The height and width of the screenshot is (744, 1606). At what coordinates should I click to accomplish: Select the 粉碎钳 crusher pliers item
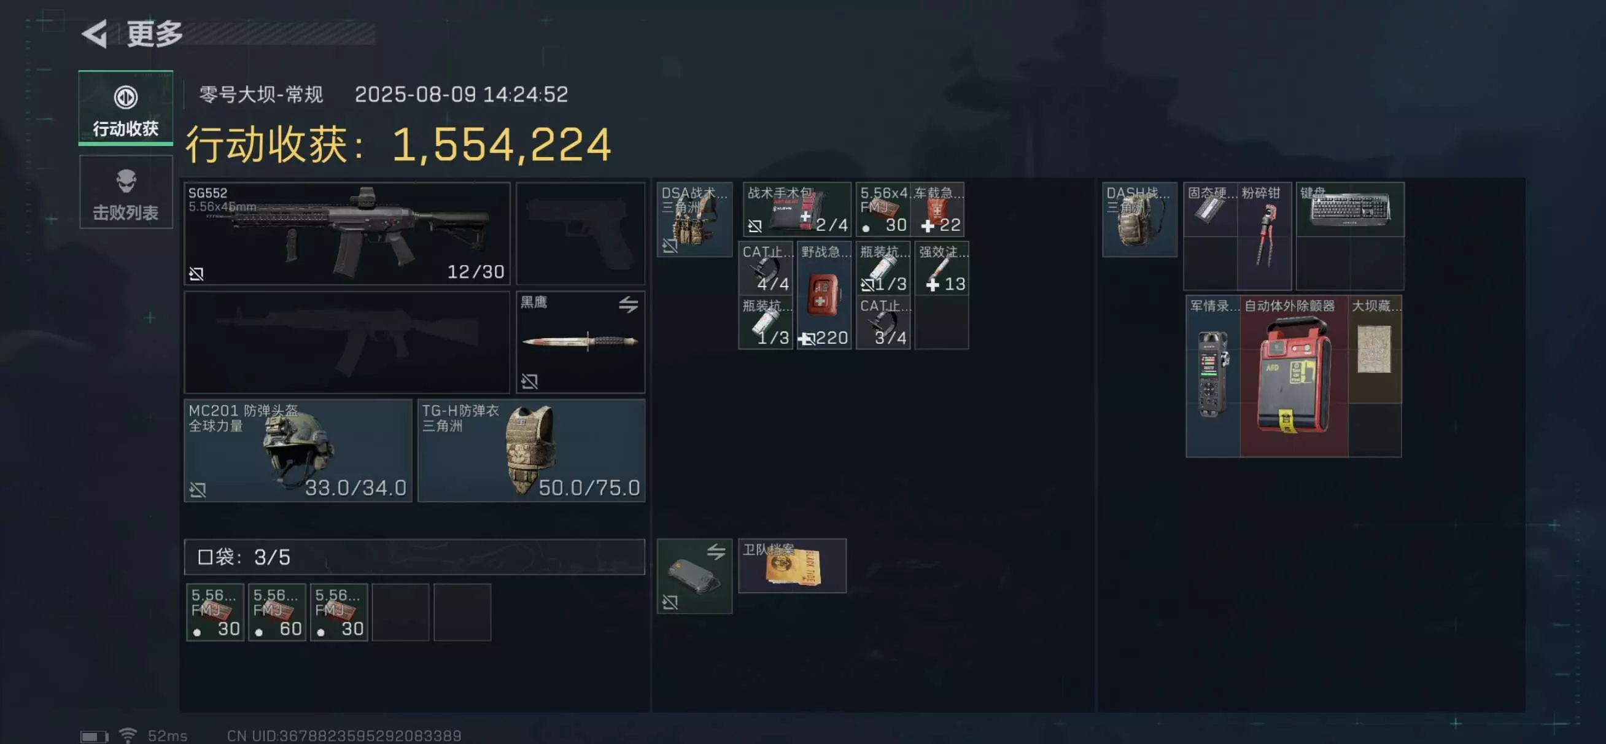(x=1264, y=236)
